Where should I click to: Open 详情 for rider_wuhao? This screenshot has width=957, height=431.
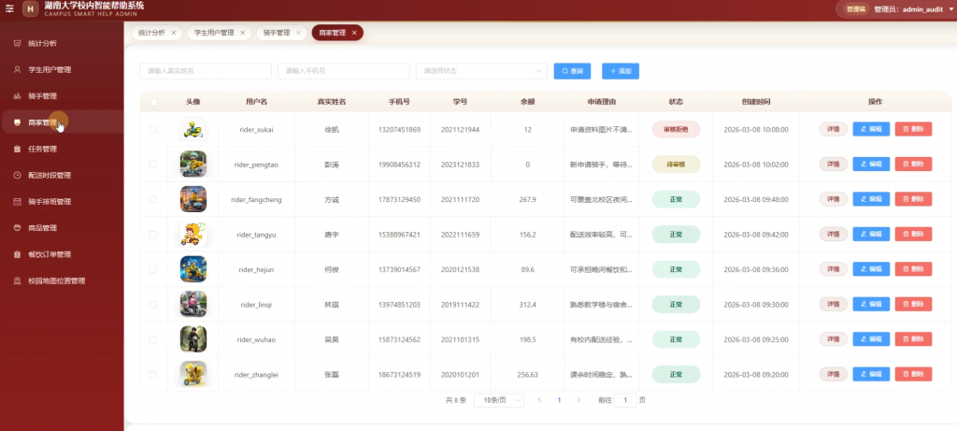pos(833,339)
